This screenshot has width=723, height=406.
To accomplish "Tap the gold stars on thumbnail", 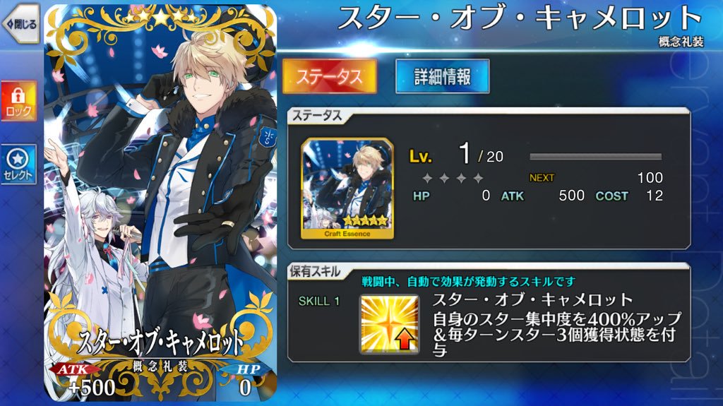I will [x=365, y=221].
